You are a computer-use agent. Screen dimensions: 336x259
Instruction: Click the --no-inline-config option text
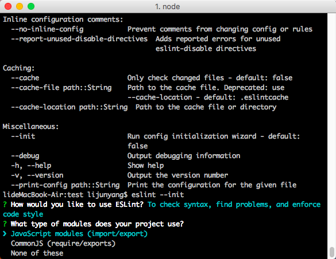[47, 29]
